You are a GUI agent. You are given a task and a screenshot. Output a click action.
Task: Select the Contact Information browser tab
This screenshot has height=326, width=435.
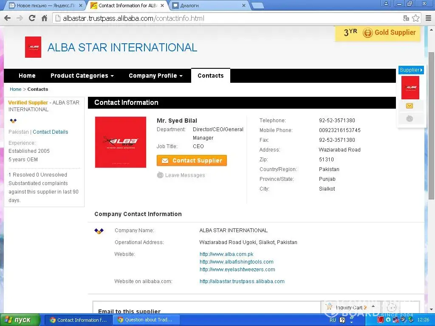coord(127,5)
